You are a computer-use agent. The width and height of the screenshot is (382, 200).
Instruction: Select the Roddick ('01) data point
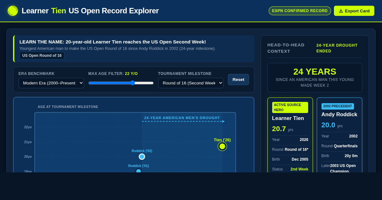tap(138, 171)
